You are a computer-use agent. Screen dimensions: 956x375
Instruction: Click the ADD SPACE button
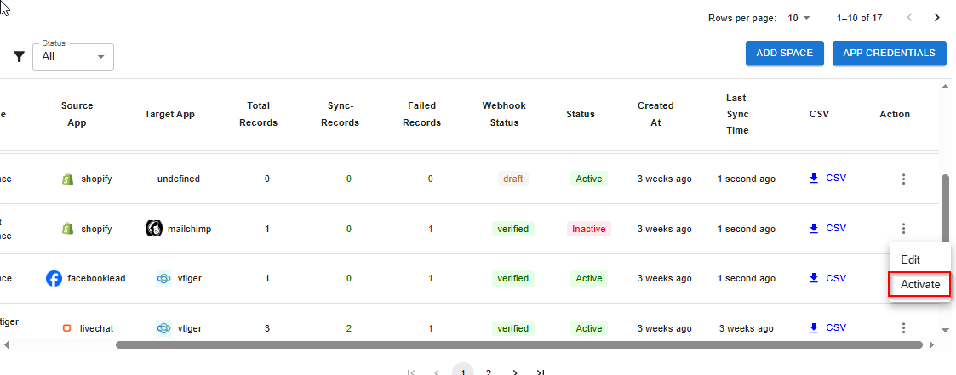coord(784,53)
